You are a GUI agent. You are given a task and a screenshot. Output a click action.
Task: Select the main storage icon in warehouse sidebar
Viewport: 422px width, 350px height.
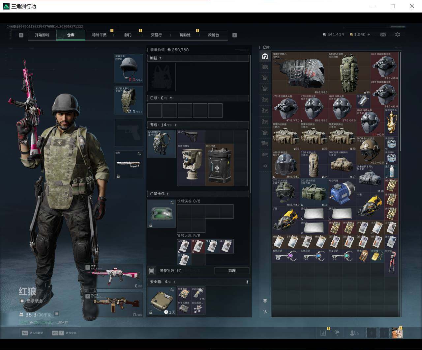point(265,56)
